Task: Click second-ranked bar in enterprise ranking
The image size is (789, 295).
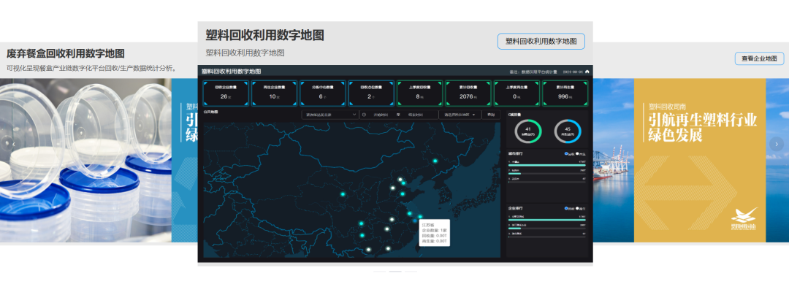Action: click(x=547, y=228)
